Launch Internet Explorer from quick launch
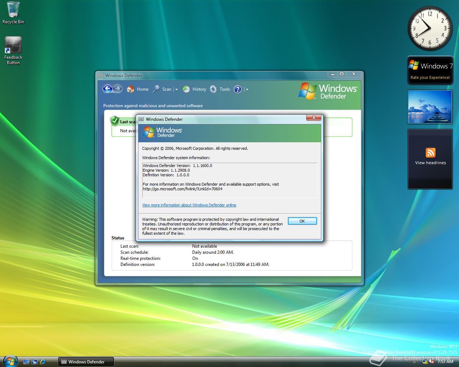The height and width of the screenshot is (367, 459). click(43, 362)
